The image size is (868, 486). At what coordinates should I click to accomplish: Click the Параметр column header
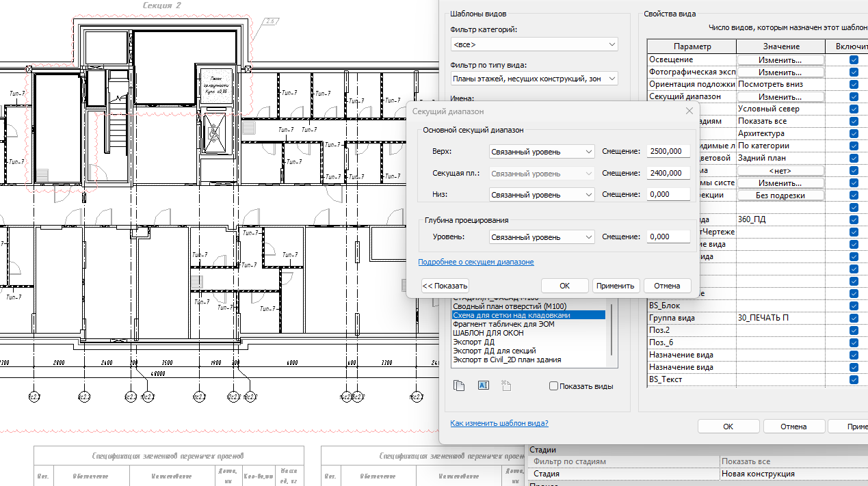pyautogui.click(x=692, y=46)
